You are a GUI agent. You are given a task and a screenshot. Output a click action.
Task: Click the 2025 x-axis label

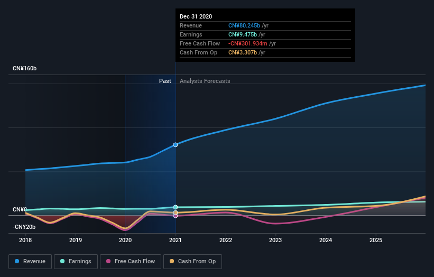click(376, 240)
